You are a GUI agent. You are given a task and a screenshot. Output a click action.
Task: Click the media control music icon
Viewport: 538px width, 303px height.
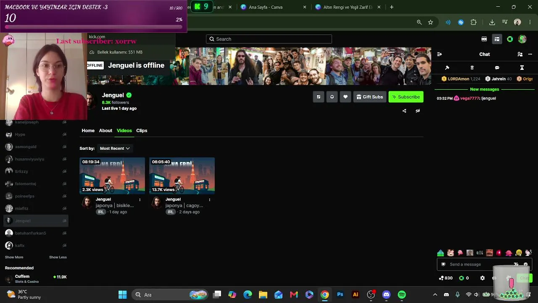click(505, 22)
